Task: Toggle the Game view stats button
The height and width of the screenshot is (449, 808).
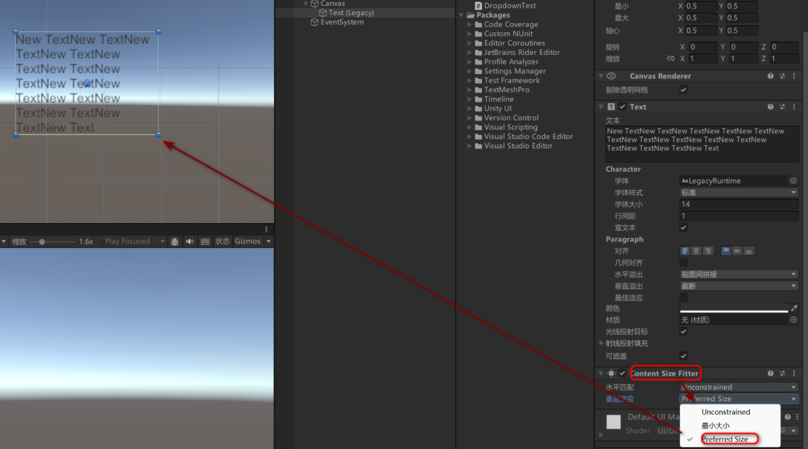Action: click(223, 241)
